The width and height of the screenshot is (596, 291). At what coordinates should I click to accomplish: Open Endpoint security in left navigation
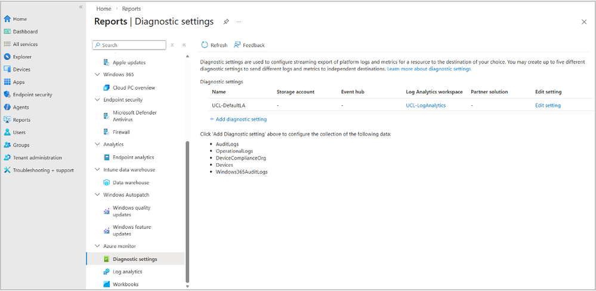(x=32, y=94)
